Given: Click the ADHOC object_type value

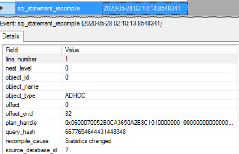Looking at the screenshot, I should click(x=75, y=95).
